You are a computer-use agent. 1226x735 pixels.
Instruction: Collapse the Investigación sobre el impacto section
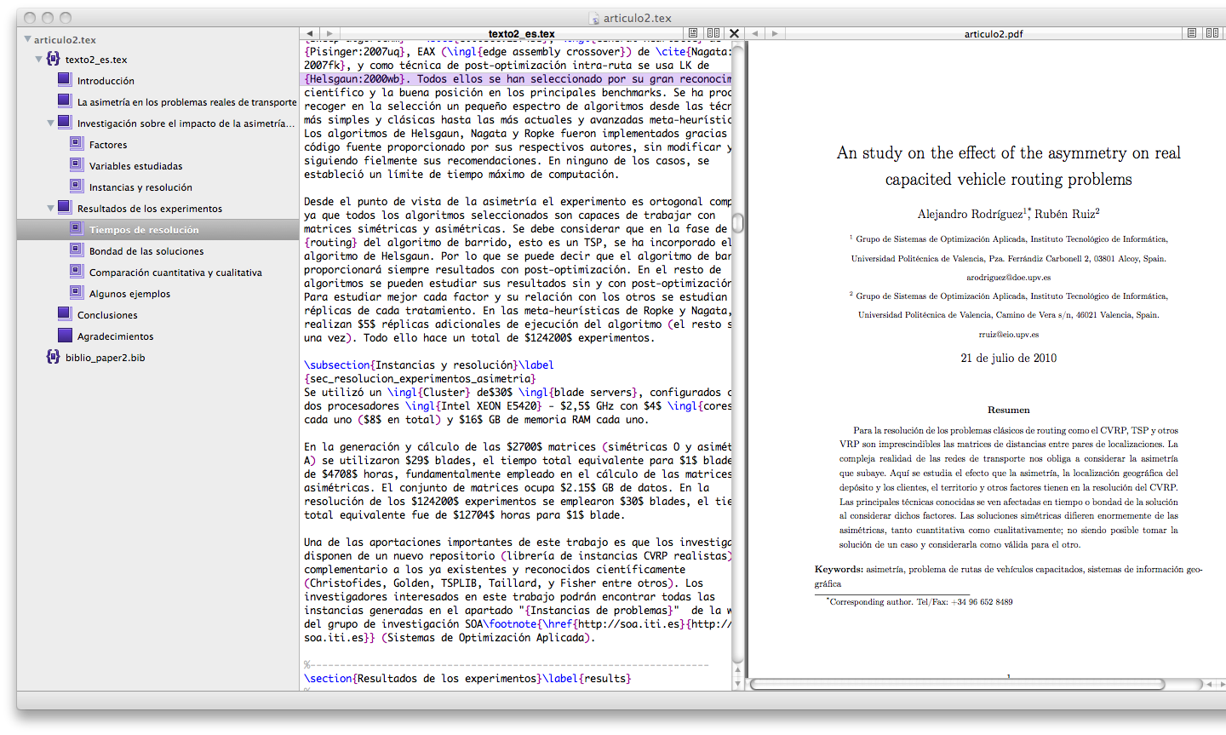(51, 123)
